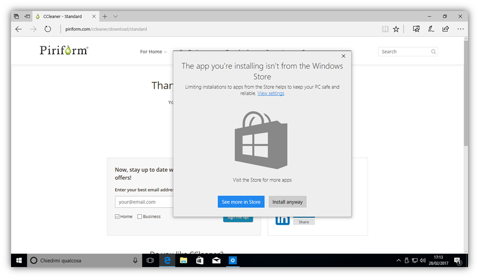The image size is (479, 278).
Task: Show tab previews chevron
Action: point(115,16)
